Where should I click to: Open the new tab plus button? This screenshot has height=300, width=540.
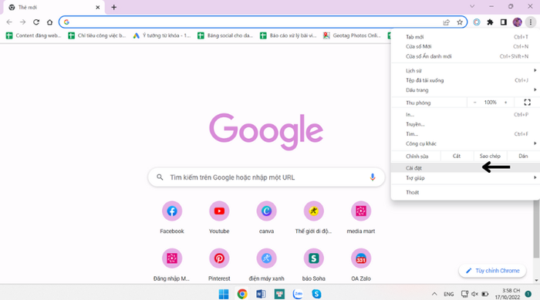coord(114,7)
